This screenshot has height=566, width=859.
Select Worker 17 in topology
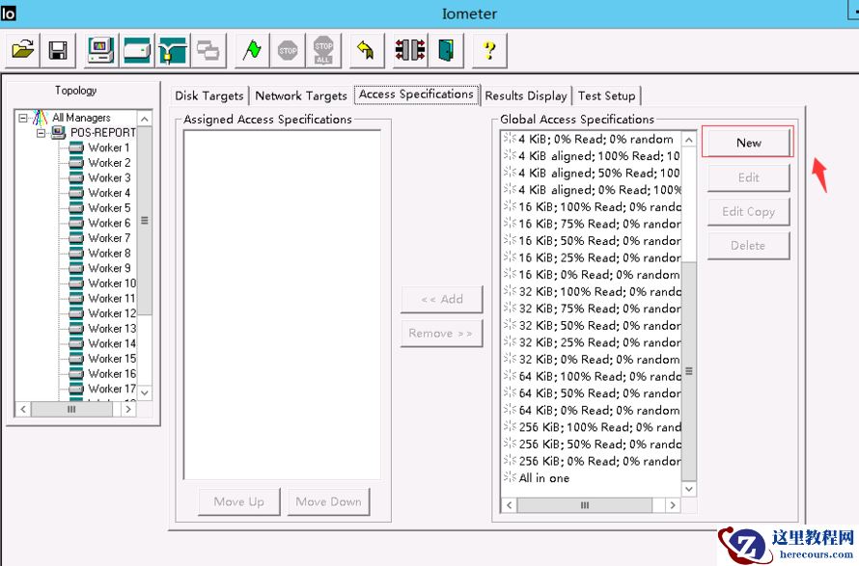111,389
